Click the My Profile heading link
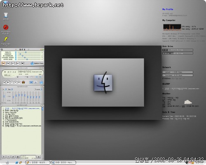Viewport: 206px width, 165px height. pyautogui.click(x=168, y=9)
